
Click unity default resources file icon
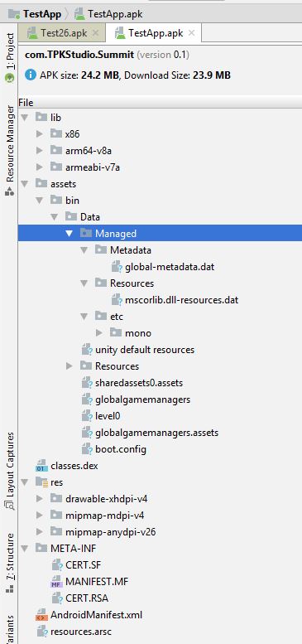coord(87,350)
